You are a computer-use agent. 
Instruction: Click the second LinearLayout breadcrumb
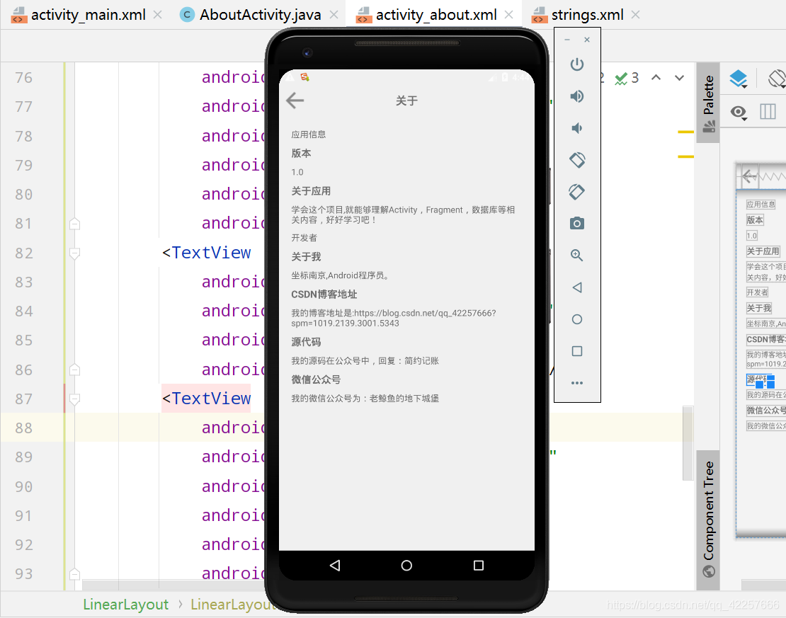233,605
